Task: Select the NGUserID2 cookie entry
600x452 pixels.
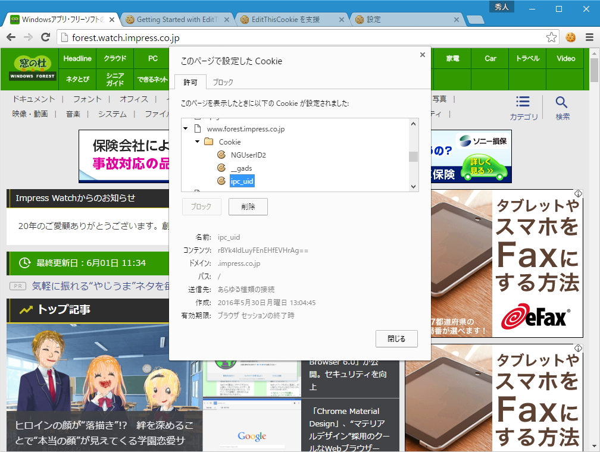Action: pyautogui.click(x=248, y=155)
